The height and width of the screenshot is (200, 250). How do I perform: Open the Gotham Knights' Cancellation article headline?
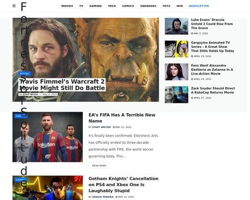[x=123, y=184]
